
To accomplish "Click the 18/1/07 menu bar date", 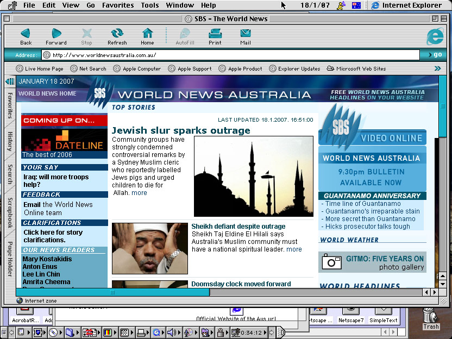I will tap(315, 5).
